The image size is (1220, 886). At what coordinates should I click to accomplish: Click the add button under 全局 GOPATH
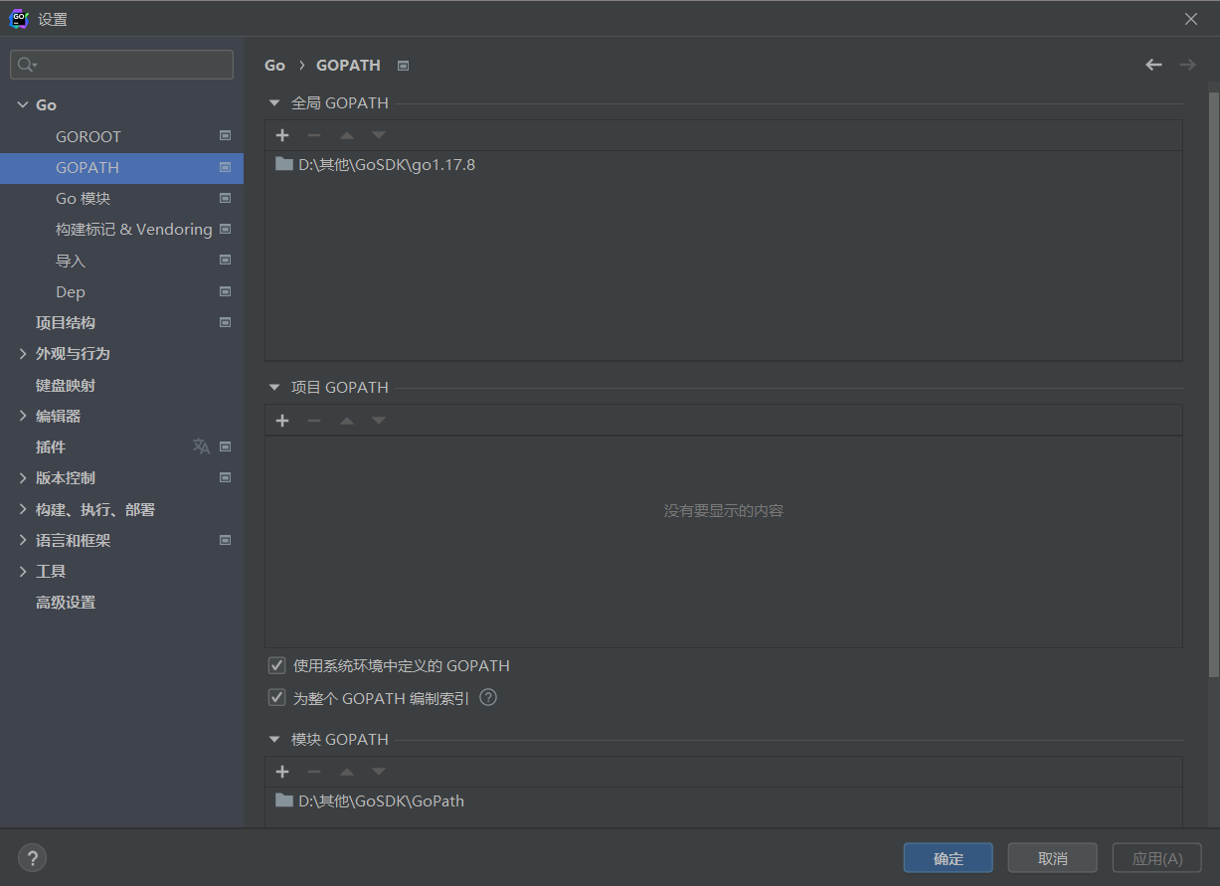282,135
